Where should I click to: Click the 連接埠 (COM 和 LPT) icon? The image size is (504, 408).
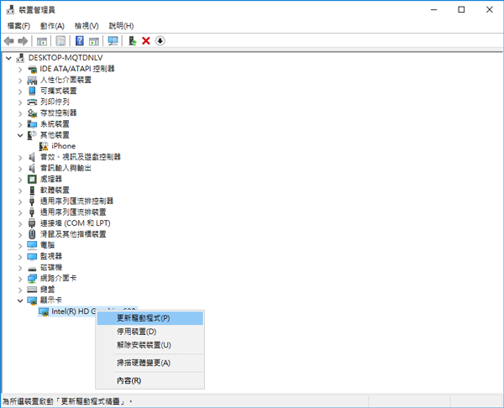pyautogui.click(x=32, y=223)
